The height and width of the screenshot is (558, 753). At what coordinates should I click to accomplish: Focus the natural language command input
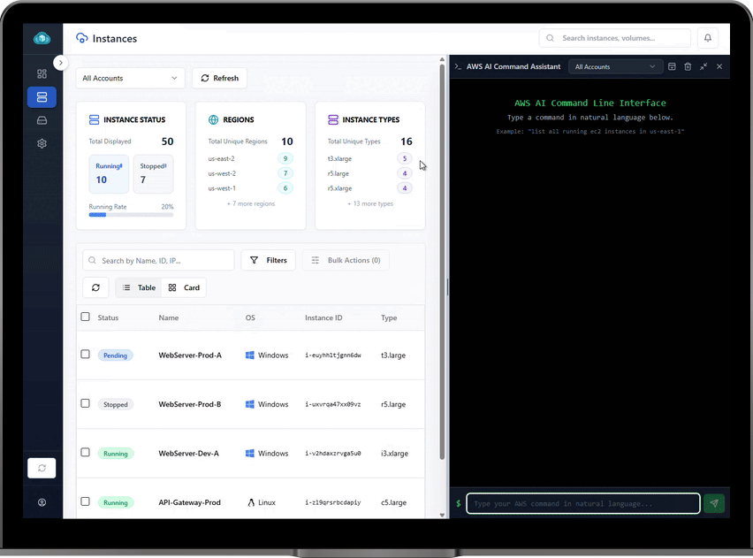point(583,503)
